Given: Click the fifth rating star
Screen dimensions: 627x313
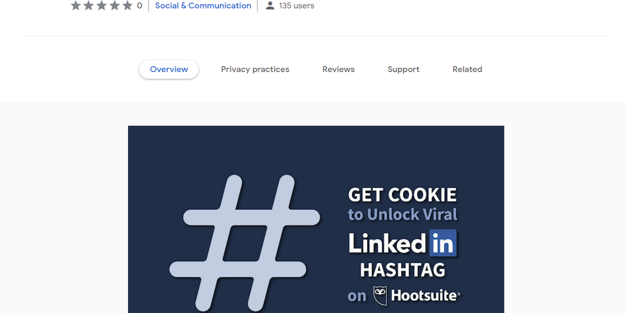Looking at the screenshot, I should [x=127, y=6].
